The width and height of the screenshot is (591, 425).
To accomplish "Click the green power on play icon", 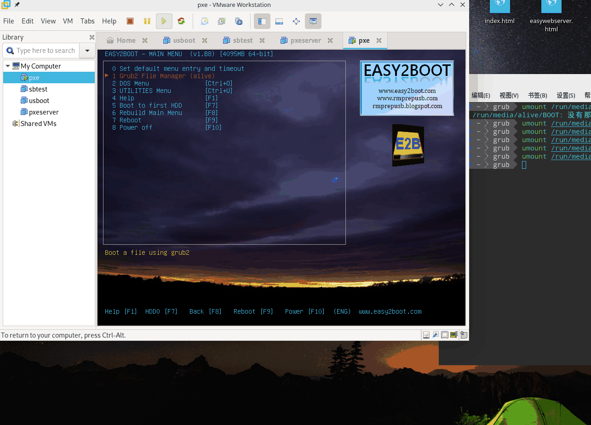I will [x=164, y=21].
